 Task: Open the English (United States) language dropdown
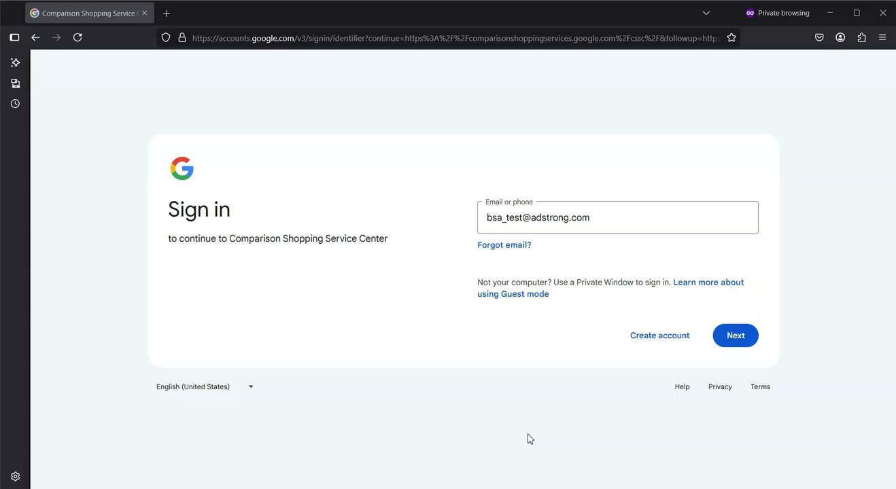[x=205, y=386]
